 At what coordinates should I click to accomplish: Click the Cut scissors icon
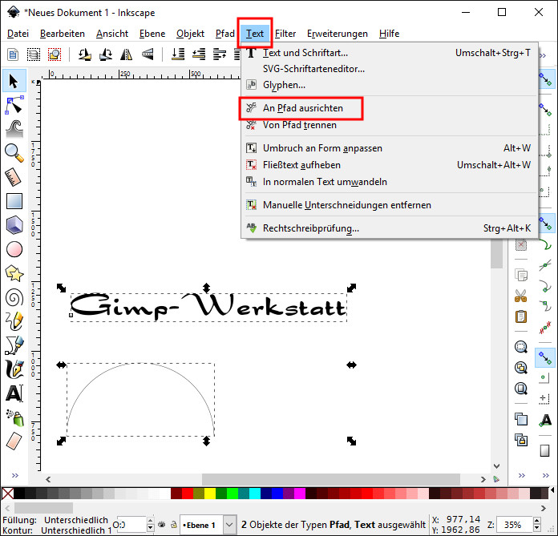[521, 296]
